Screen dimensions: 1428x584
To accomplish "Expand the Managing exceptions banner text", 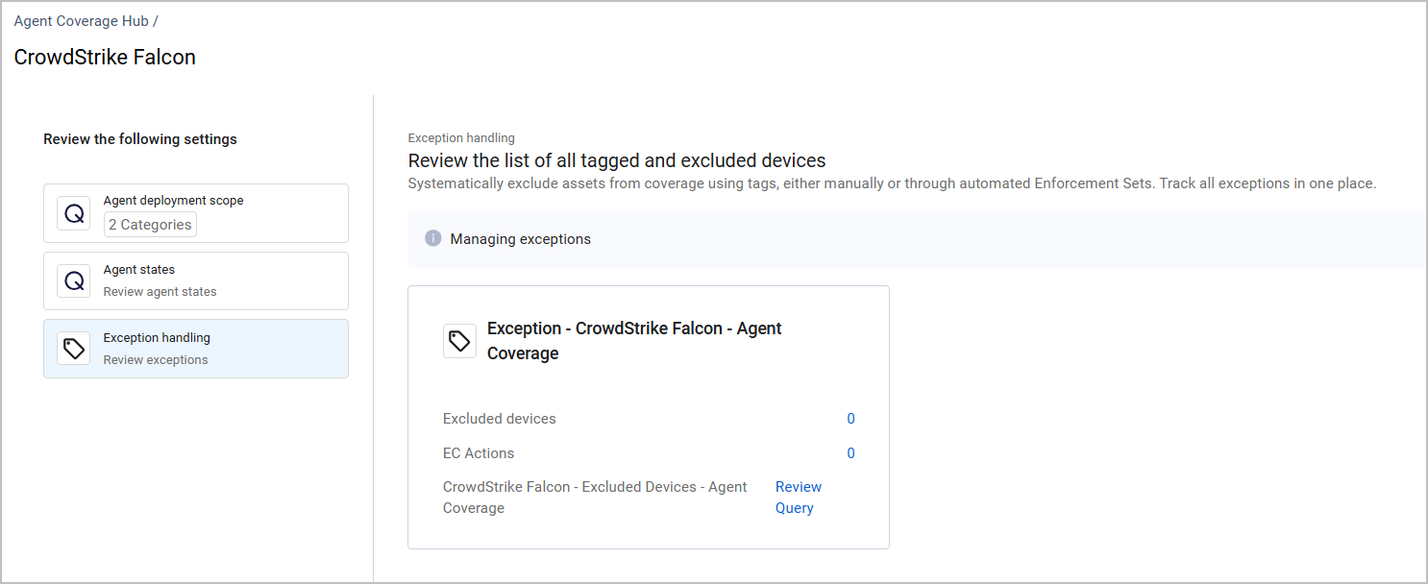I will click(520, 238).
